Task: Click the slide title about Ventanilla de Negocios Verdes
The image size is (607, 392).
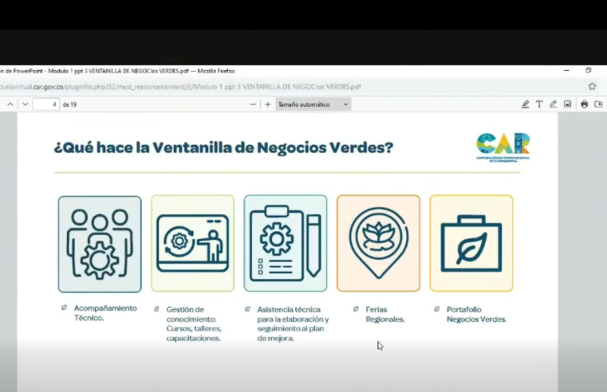Action: click(x=223, y=147)
